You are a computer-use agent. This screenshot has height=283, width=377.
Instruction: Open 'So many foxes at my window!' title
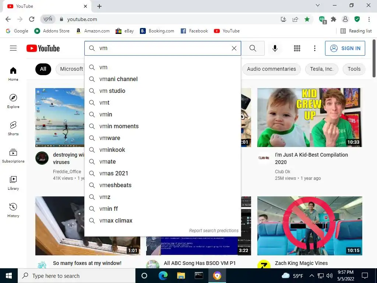click(87, 263)
